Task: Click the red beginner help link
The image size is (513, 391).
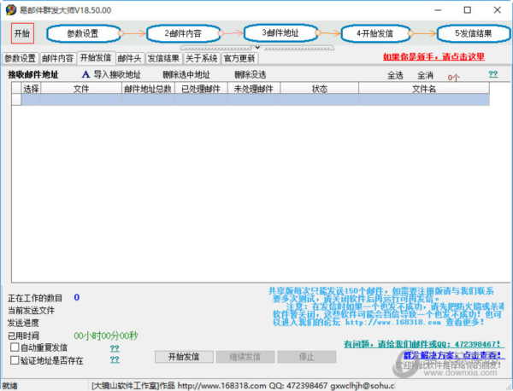Action: pos(433,57)
